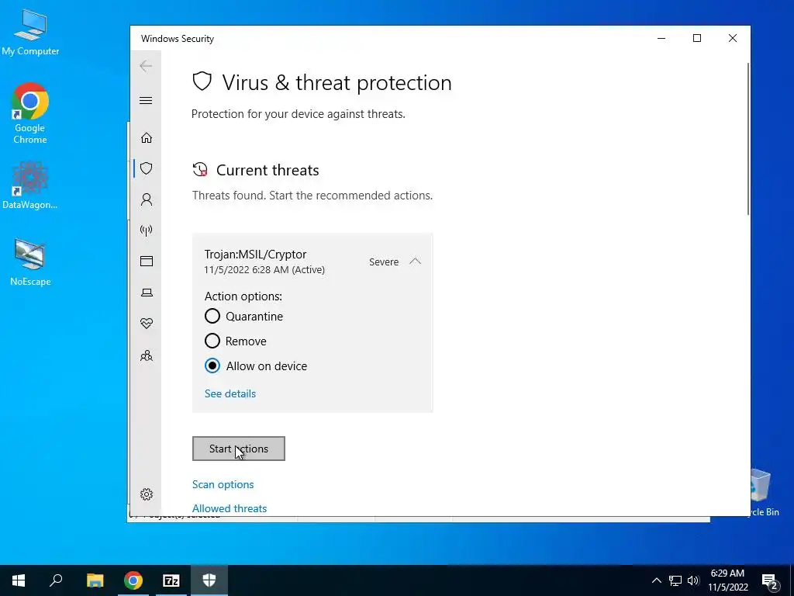The height and width of the screenshot is (596, 794).
Task: Open the taskbar clock and date
Action: (727, 580)
